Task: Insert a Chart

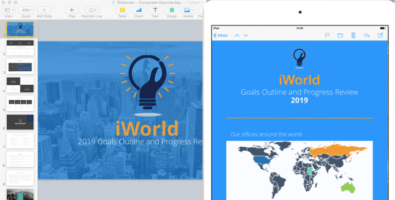Action: tap(138, 10)
